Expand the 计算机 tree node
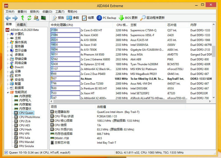This screenshot has width=221, height=158. [x=8, y=34]
